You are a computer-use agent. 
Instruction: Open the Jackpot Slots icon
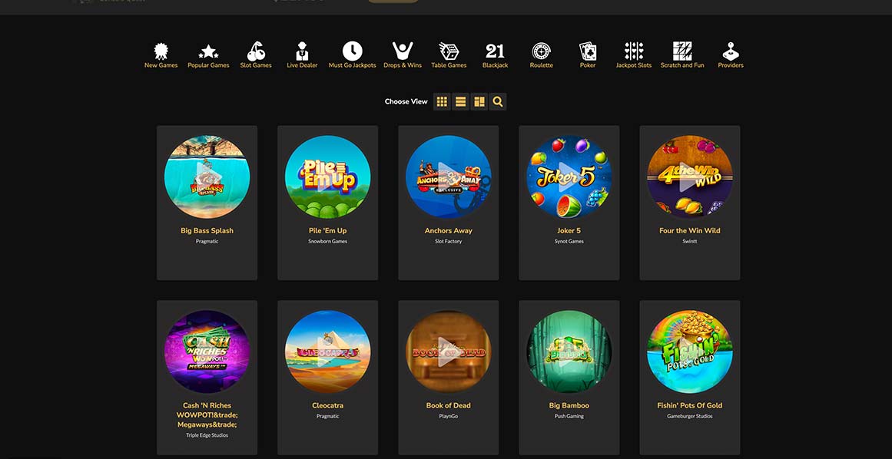click(x=634, y=51)
